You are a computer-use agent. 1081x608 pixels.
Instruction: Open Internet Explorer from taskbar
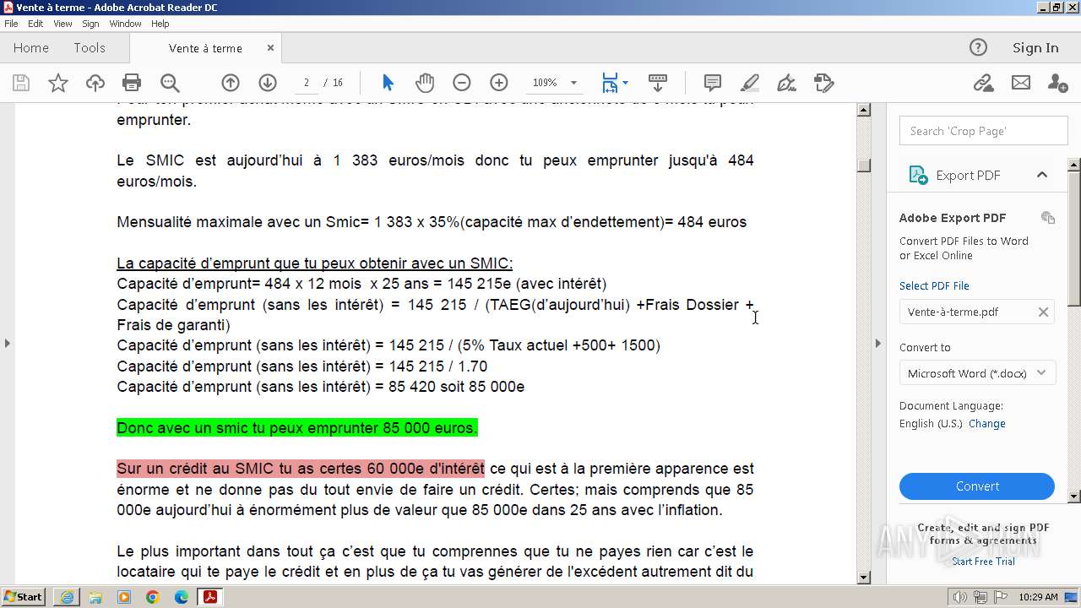(x=67, y=597)
